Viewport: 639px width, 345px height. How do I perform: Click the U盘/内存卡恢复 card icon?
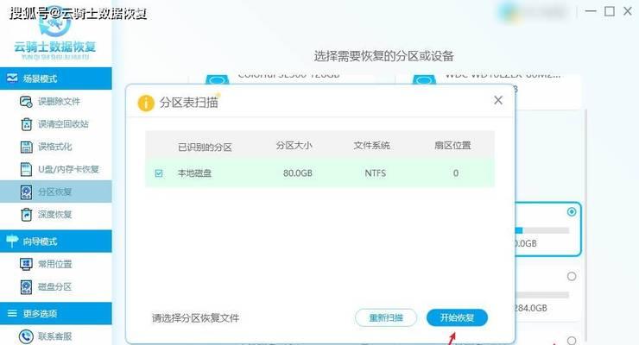(26, 169)
